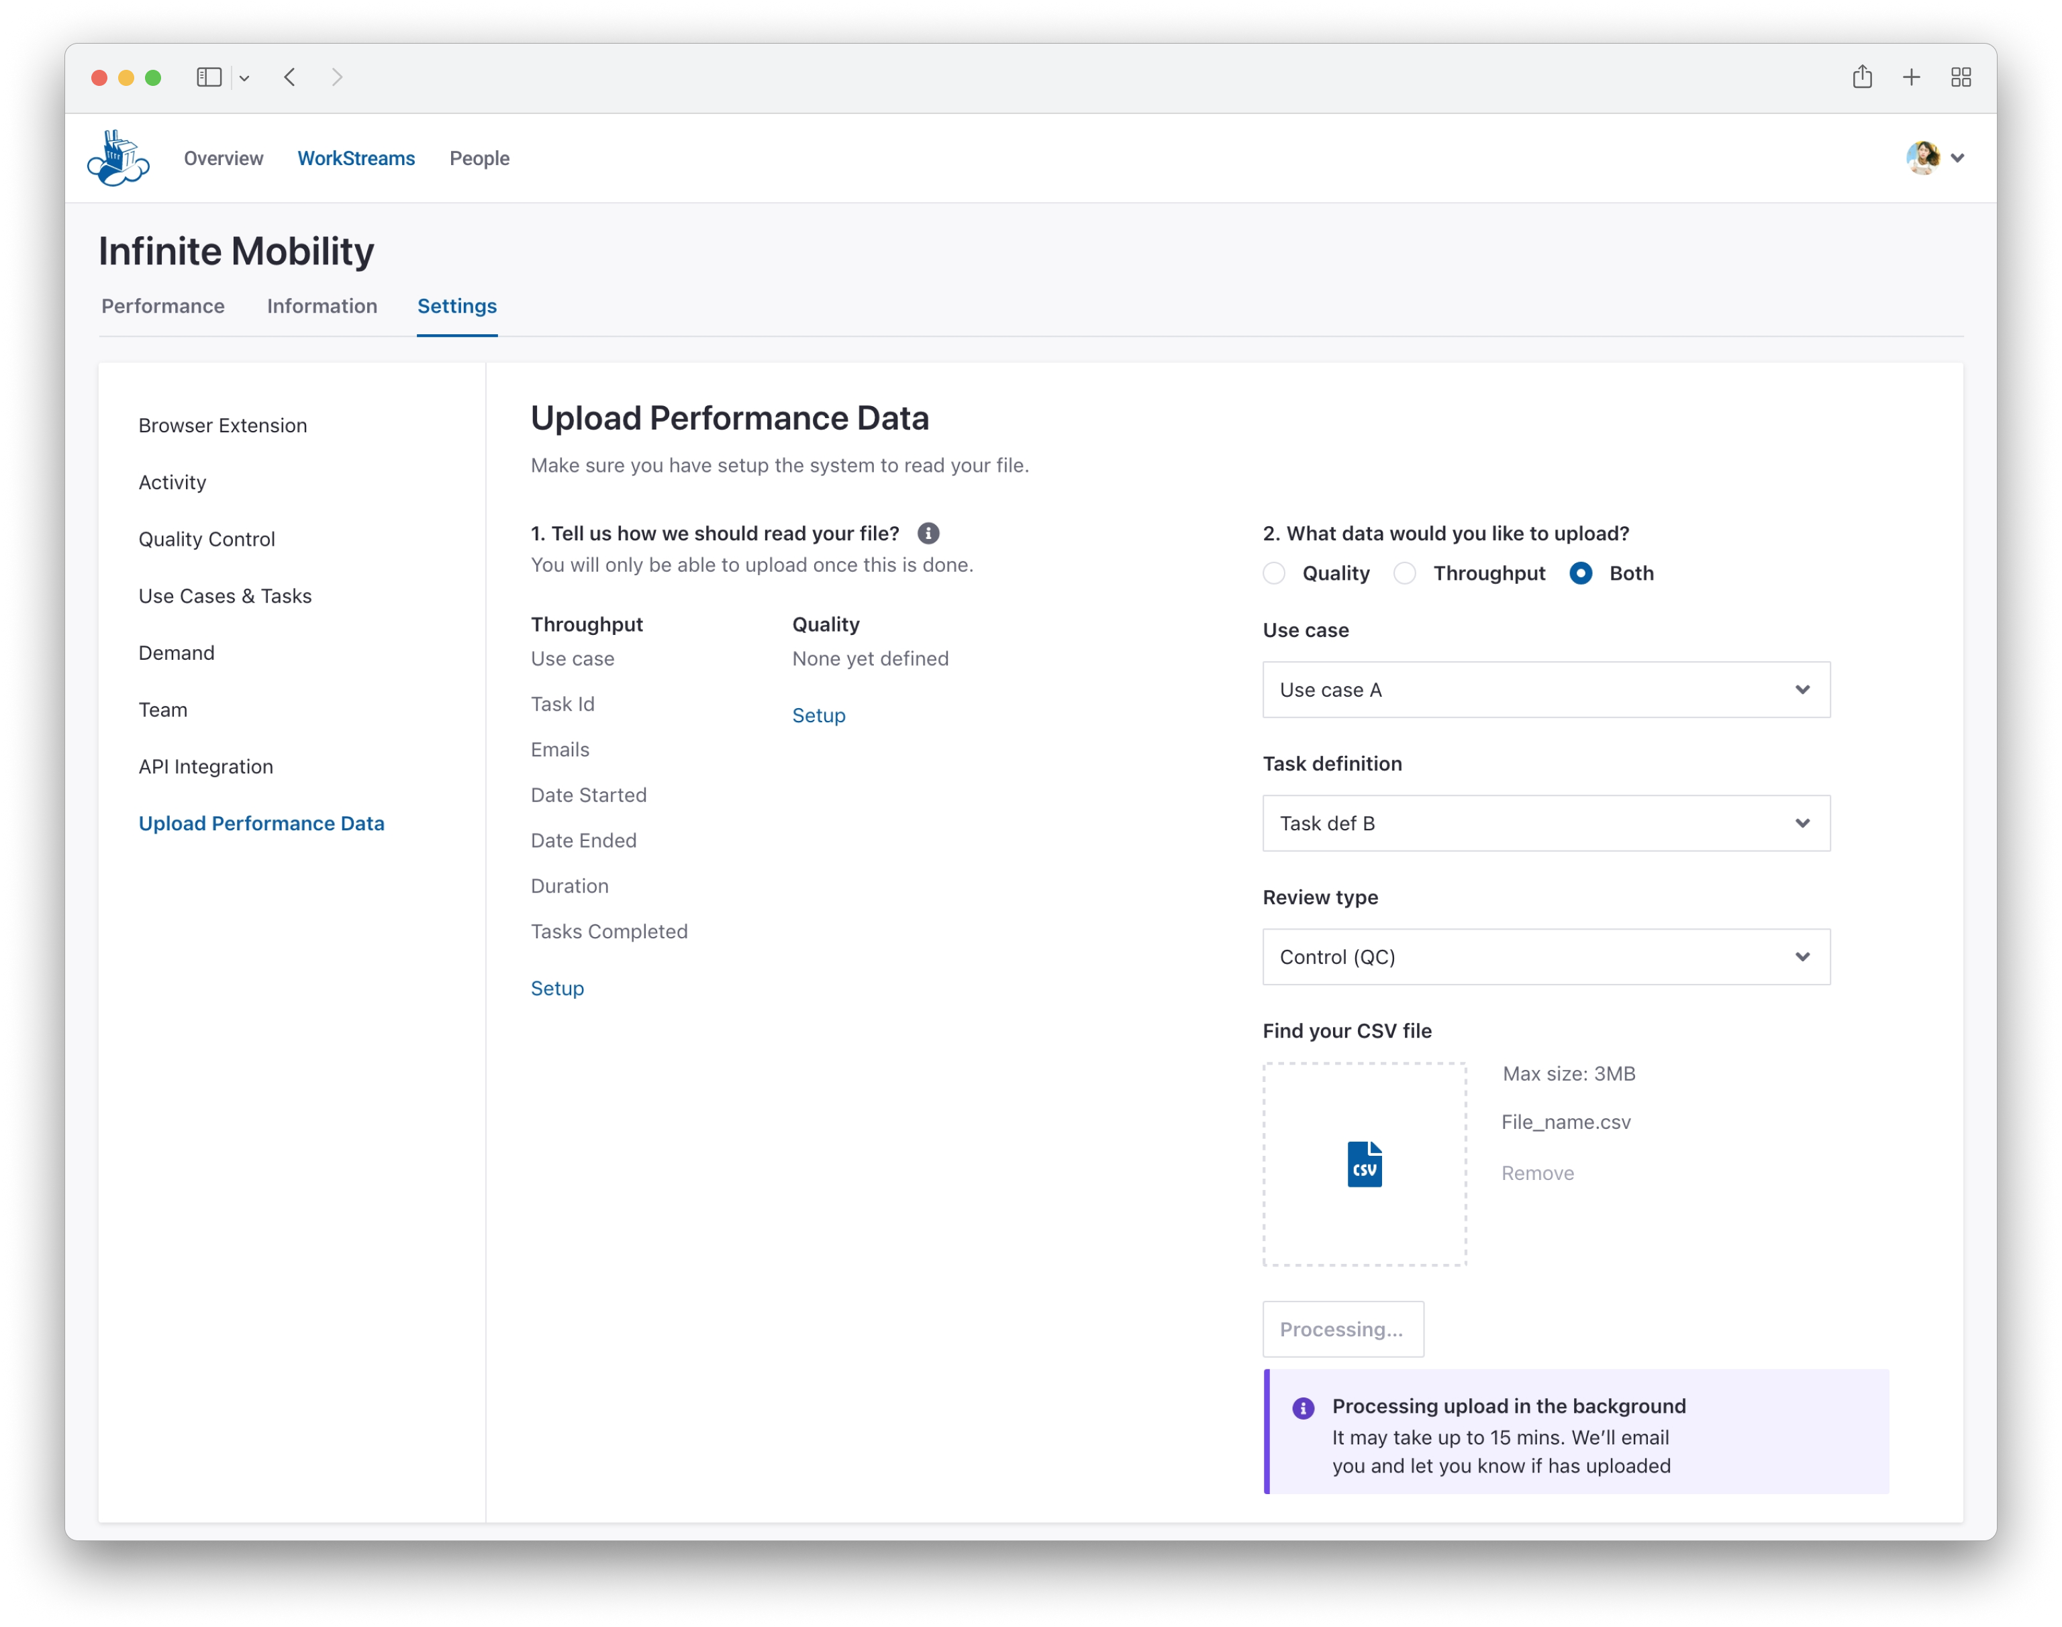The width and height of the screenshot is (2062, 1627).
Task: Click 'Max size: 3MB' text
Action: pyautogui.click(x=1569, y=1075)
